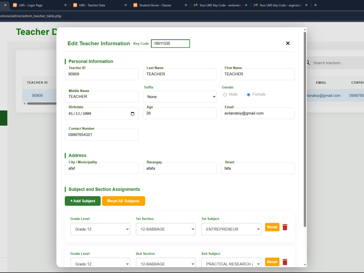This screenshot has width=364, height=273.
Task: Click the Barangay input field
Action: 180,168
